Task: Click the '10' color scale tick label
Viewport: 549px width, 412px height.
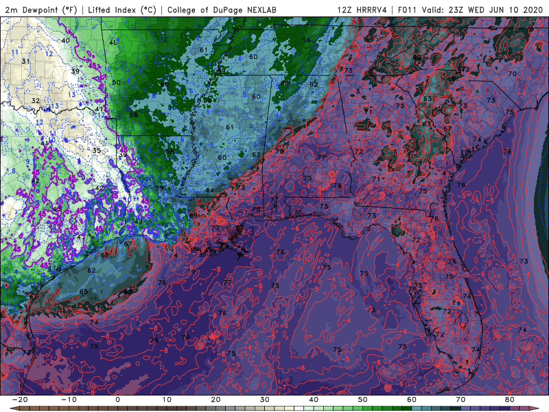Action: [167, 400]
